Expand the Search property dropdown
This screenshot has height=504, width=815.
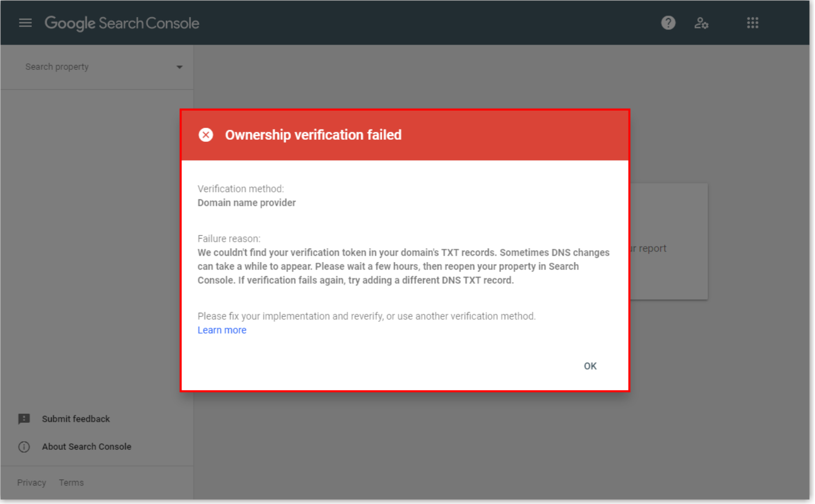[x=179, y=67]
